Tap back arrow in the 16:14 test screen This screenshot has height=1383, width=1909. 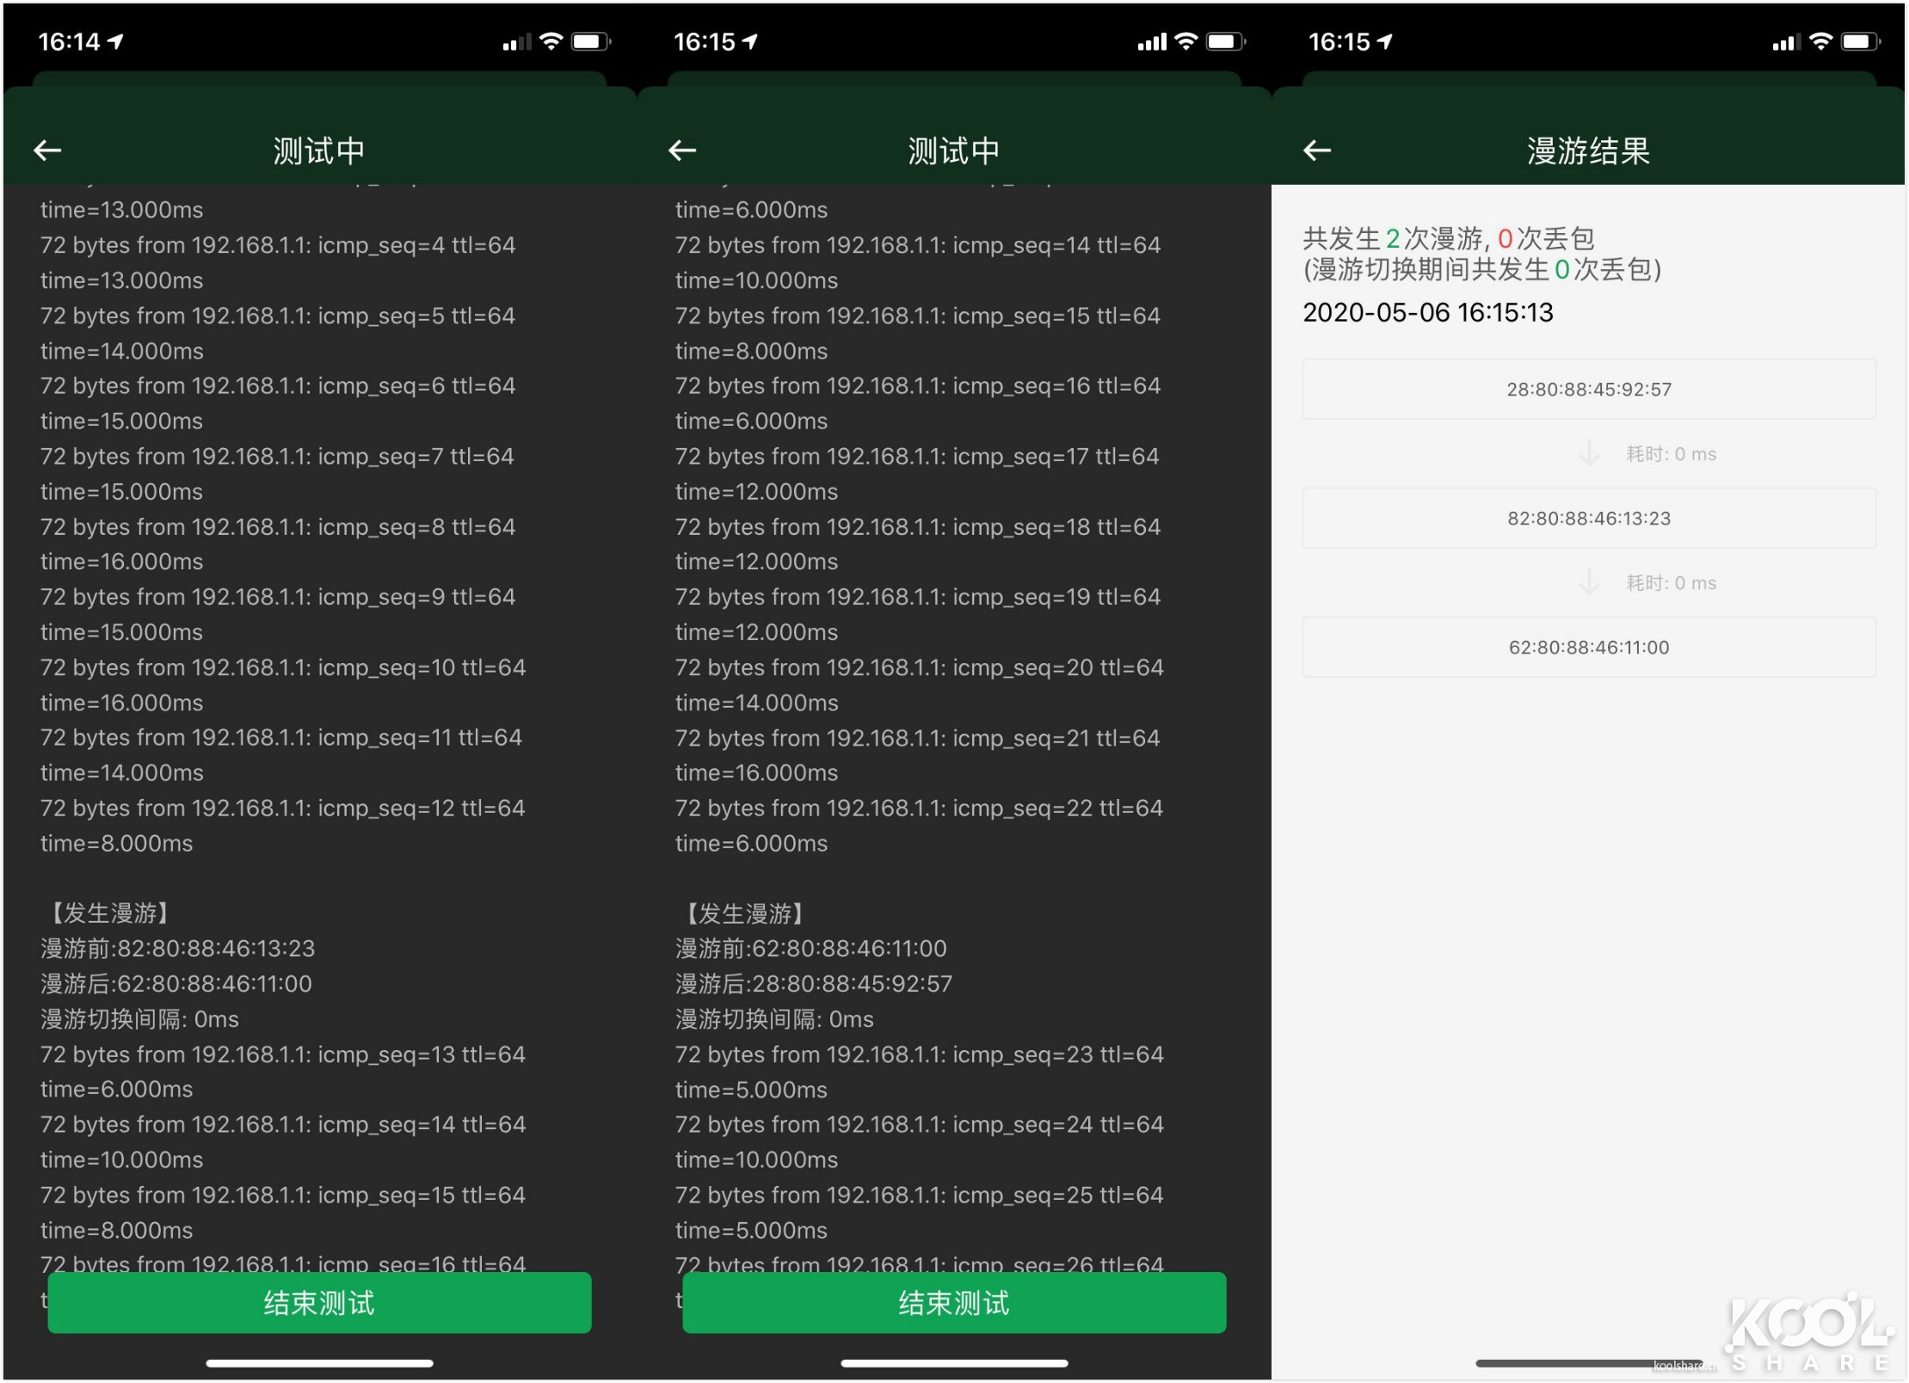(x=47, y=151)
